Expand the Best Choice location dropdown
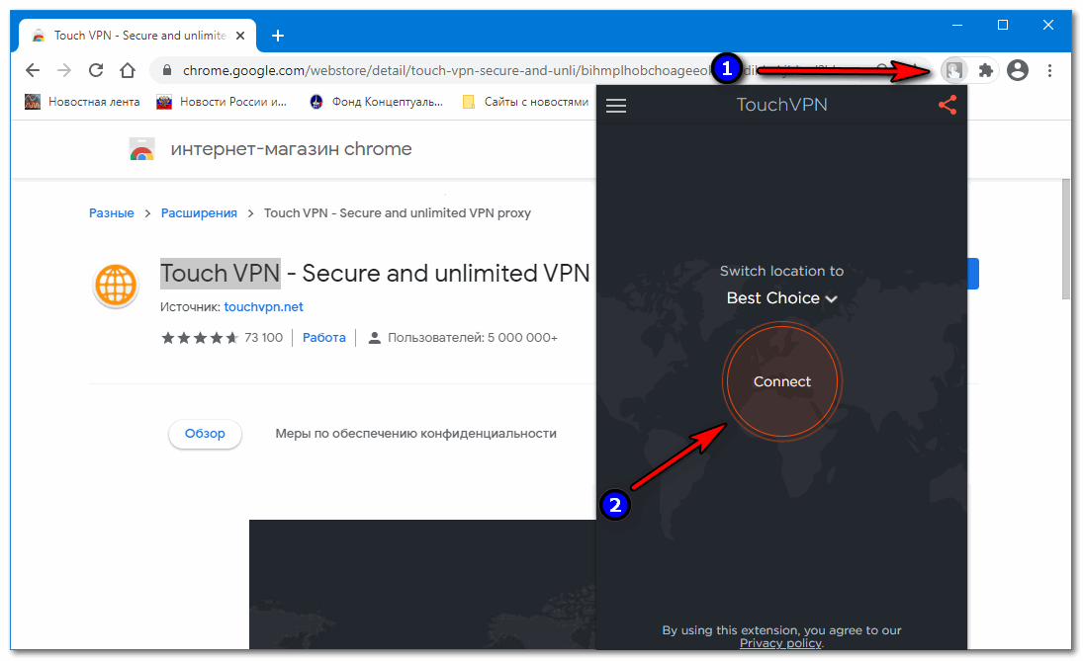 pos(781,297)
